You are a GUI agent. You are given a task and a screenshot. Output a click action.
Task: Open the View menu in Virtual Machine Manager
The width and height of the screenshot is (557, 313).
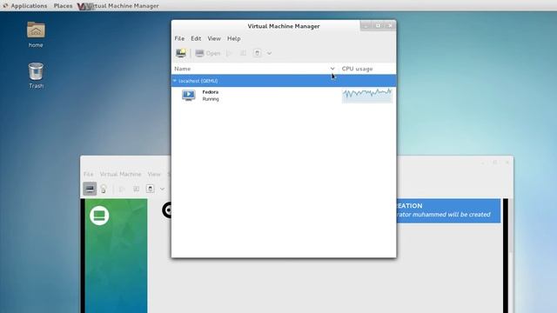(x=214, y=38)
